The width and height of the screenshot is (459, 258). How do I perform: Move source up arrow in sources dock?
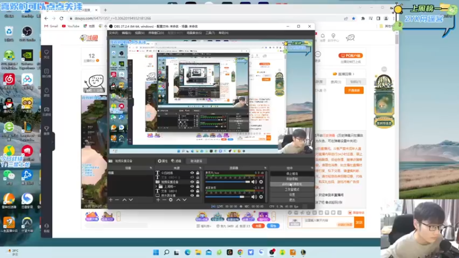[178, 200]
